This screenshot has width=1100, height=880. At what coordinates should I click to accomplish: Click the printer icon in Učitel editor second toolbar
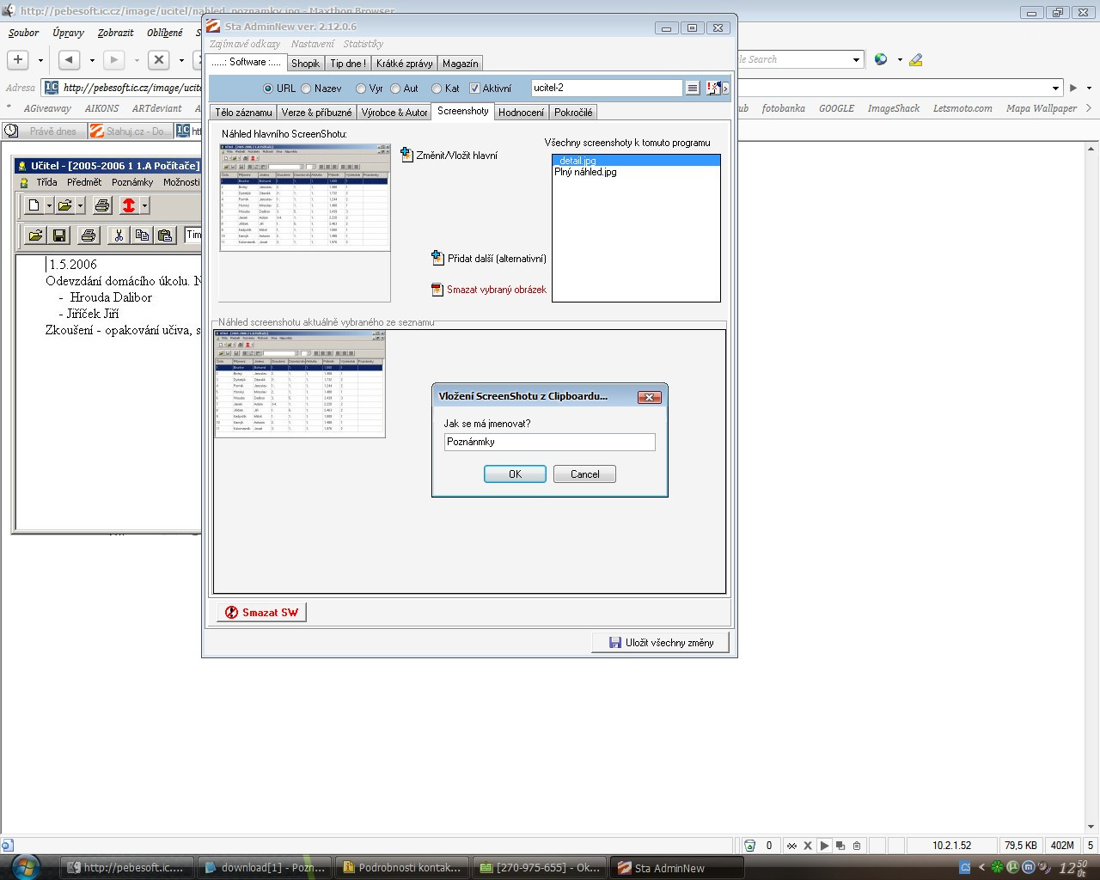click(x=88, y=235)
